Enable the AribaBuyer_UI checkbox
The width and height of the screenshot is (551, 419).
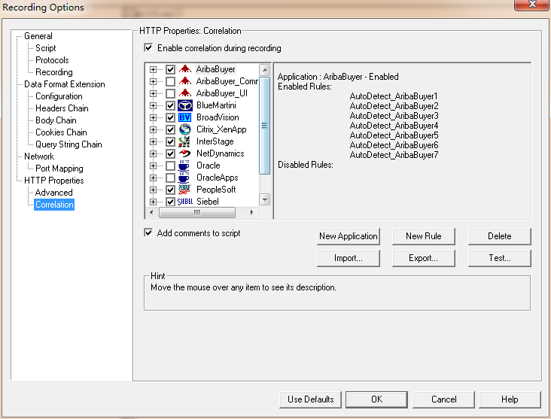[170, 93]
